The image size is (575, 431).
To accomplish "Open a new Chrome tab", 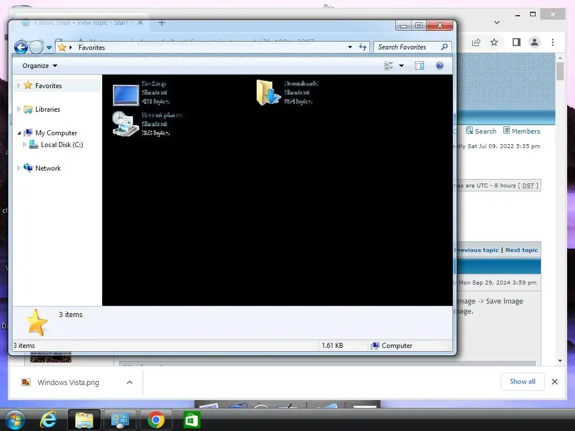I will coord(161,22).
